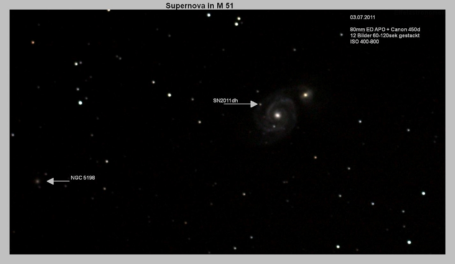Click the '80mm ED APO + Canon 450d' line
Viewport: 455px width, 264px height.
385,29
